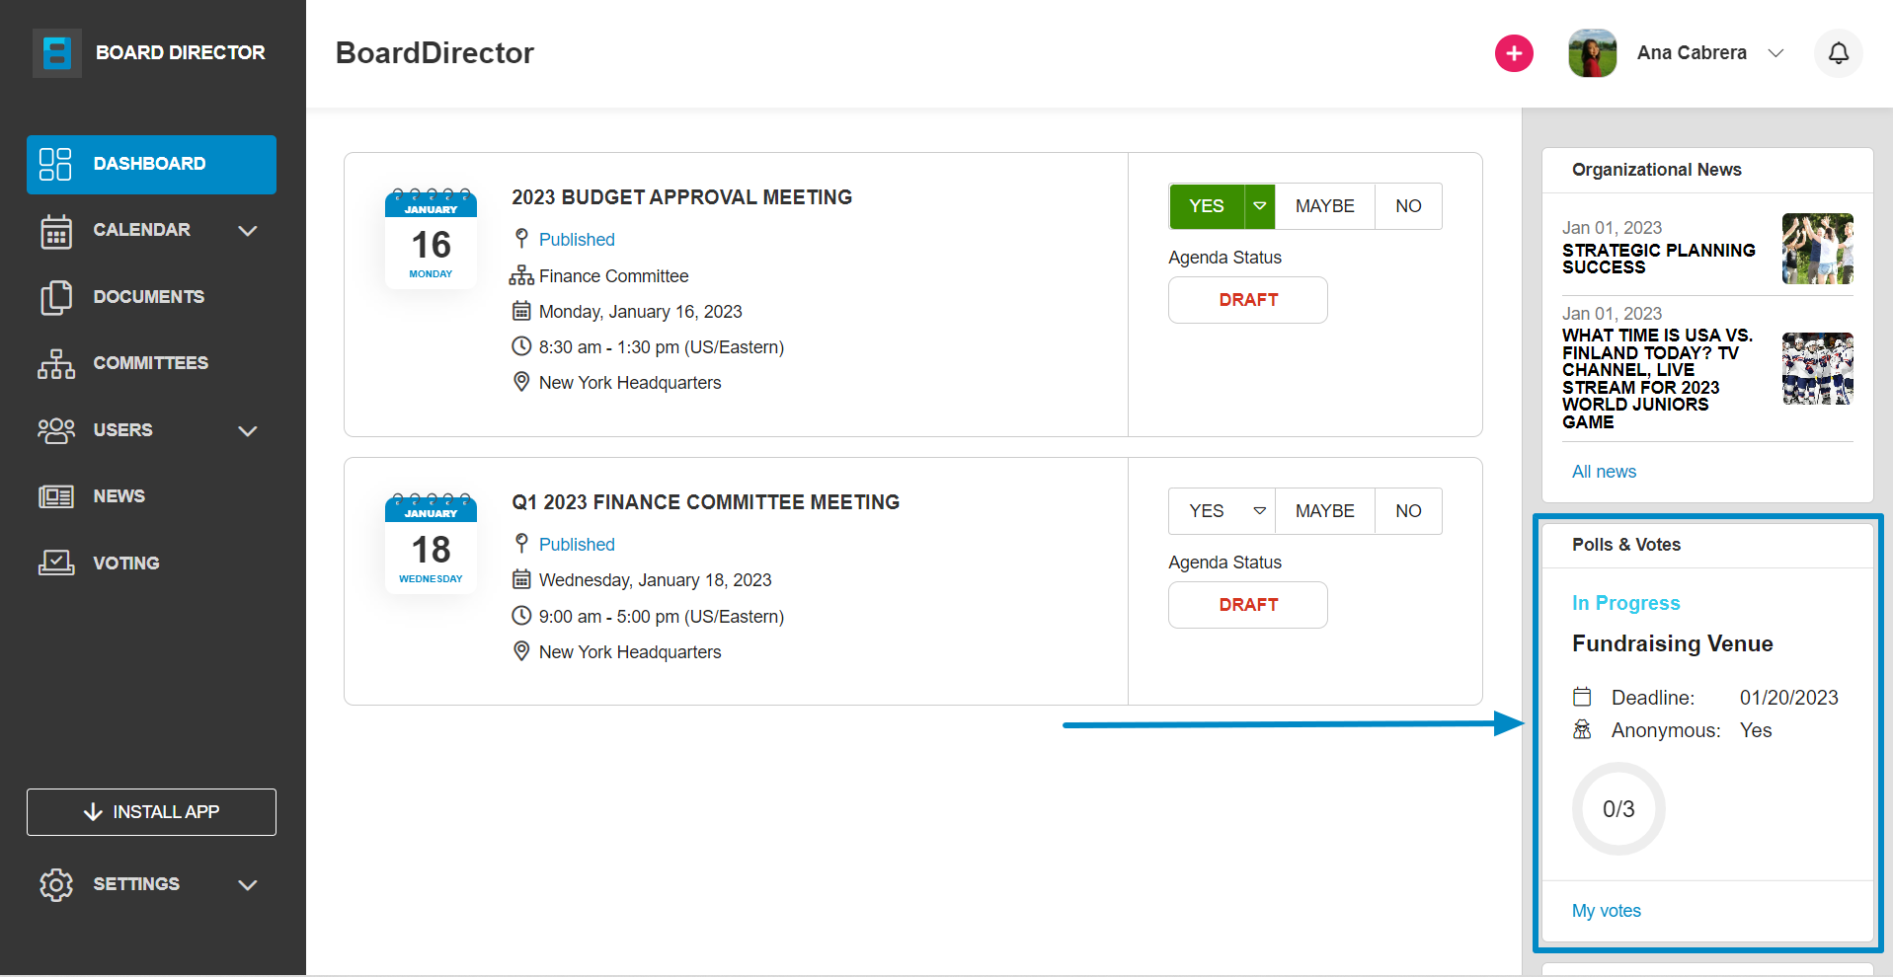Open the Ana Cabrera account dropdown arrow
The image size is (1893, 977).
[1775, 53]
